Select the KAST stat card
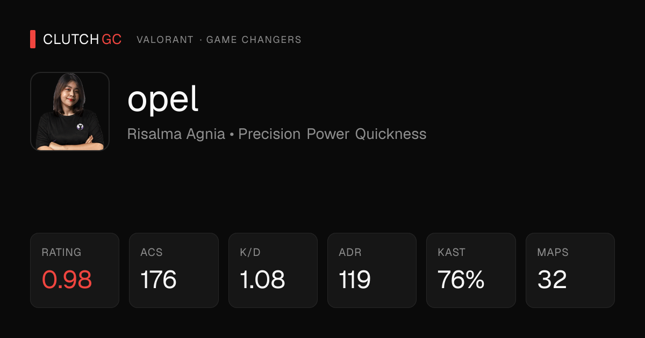Screen dimensions: 645x338 tap(471, 270)
